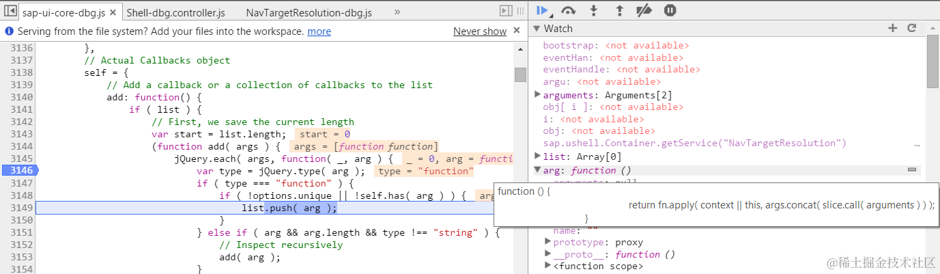
Task: Show more open file tabs
Action: click(x=397, y=12)
